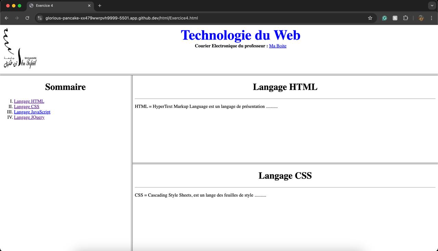The height and width of the screenshot is (251, 438).
Task: Open the Chrome three-dot menu
Action: click(x=431, y=18)
